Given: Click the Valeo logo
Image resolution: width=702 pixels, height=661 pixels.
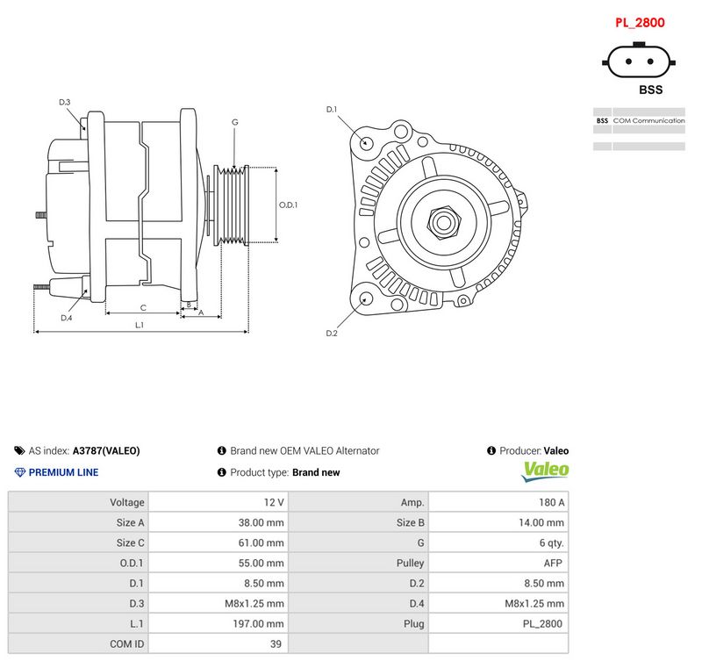Looking at the screenshot, I should pyautogui.click(x=545, y=471).
